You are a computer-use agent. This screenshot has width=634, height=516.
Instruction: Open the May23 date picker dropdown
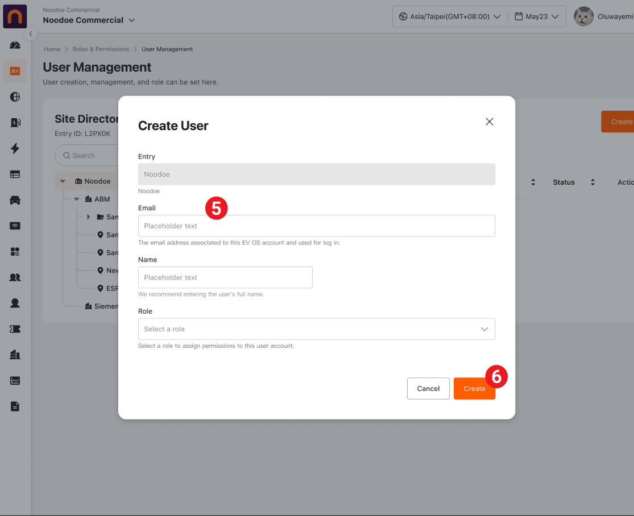point(536,16)
